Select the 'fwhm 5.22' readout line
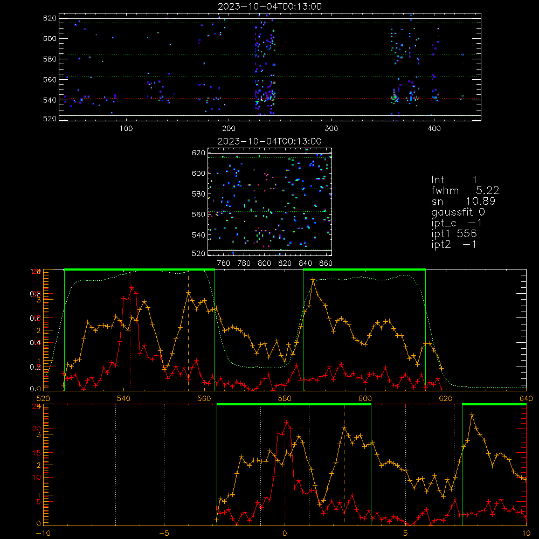The height and width of the screenshot is (539, 539). pos(465,190)
